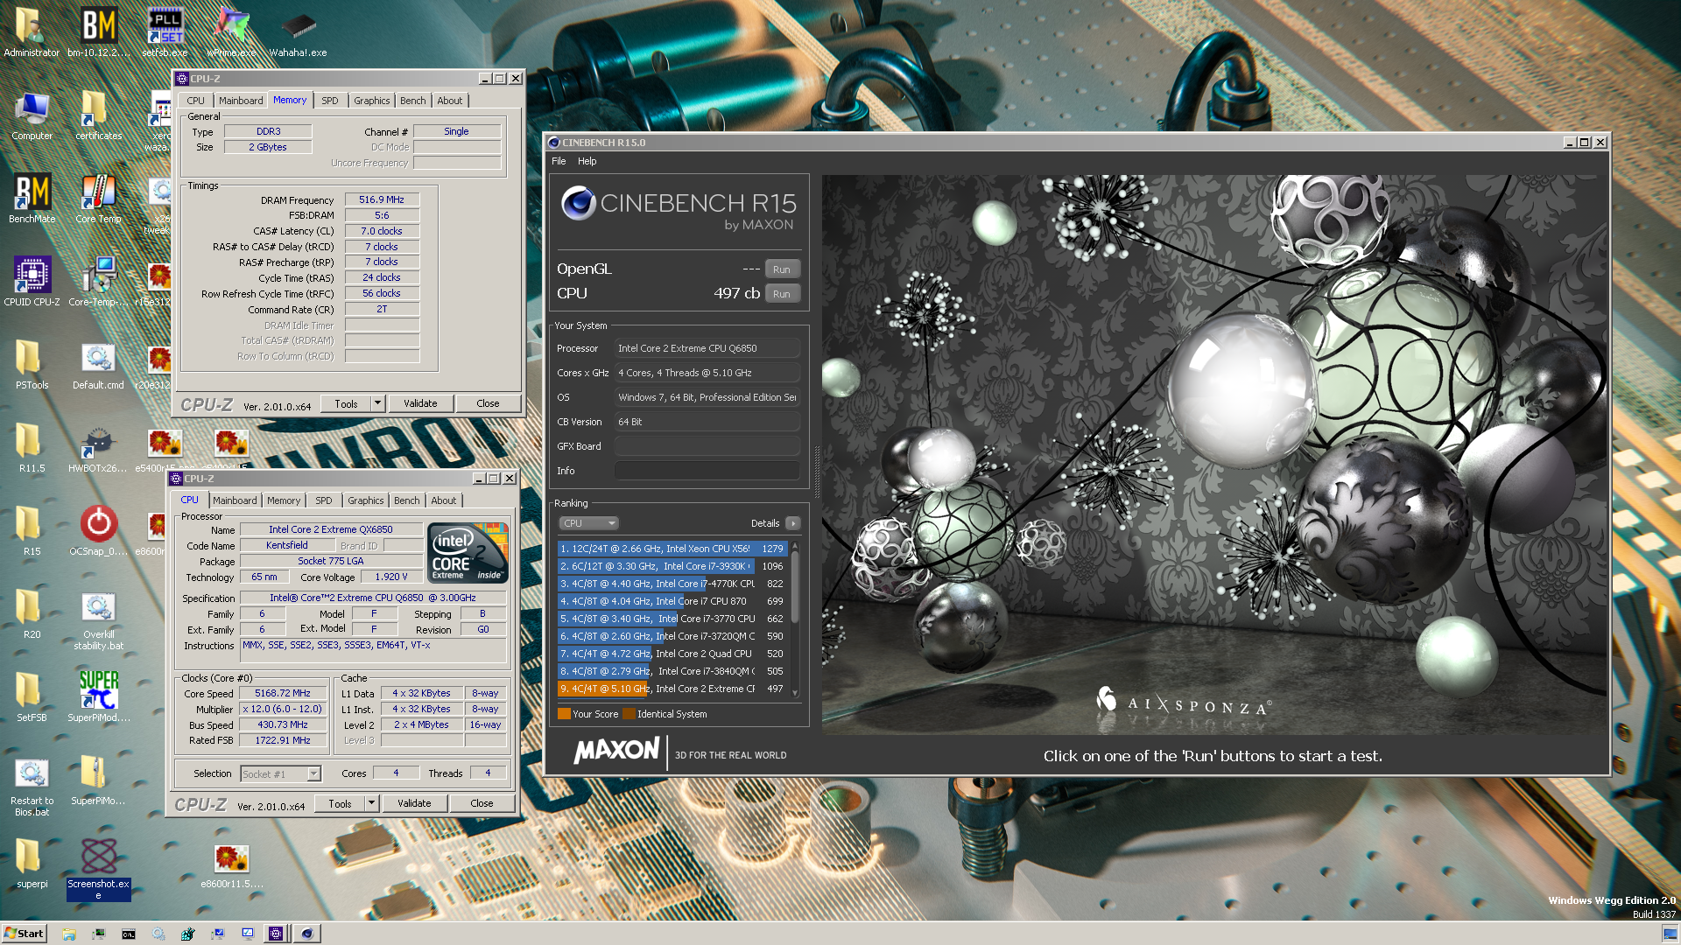1681x945 pixels.
Task: Open the Memory tab in lower CPU-Z window
Action: (x=283, y=500)
